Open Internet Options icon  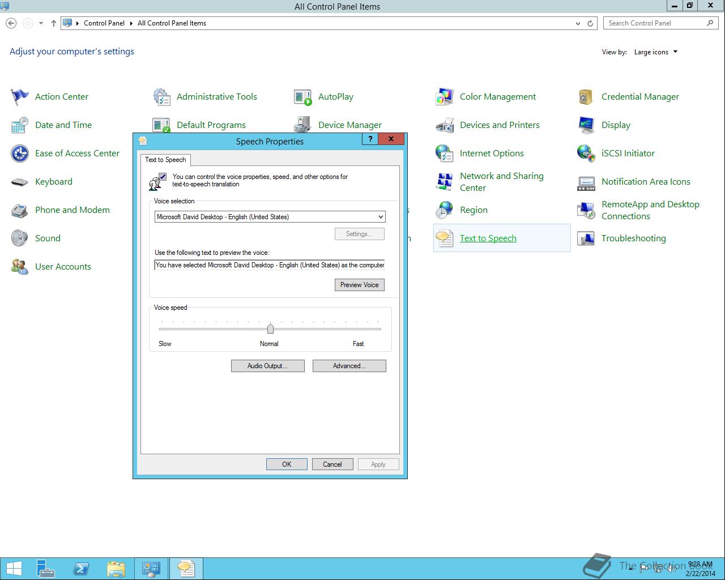(445, 153)
